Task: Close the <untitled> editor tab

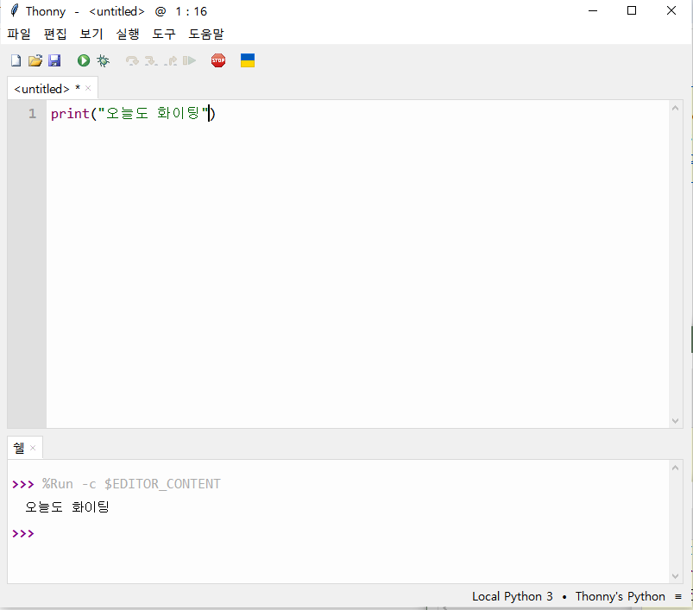Action: pyautogui.click(x=88, y=88)
